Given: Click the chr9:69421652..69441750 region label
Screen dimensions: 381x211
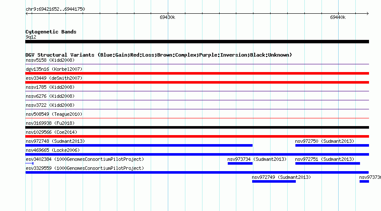Looking at the screenshot, I should (x=55, y=9).
